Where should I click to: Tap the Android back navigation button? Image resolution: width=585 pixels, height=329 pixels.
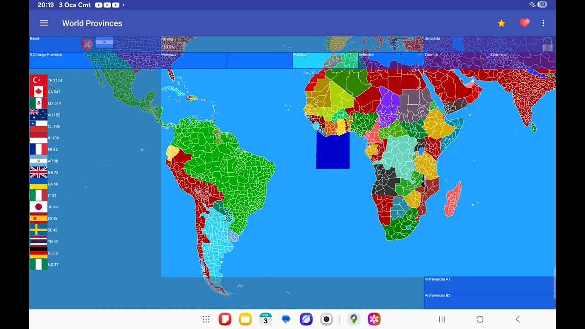tap(518, 319)
